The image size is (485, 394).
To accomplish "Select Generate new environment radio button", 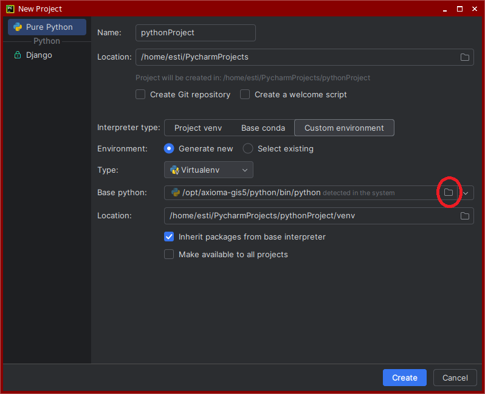I will pos(169,149).
